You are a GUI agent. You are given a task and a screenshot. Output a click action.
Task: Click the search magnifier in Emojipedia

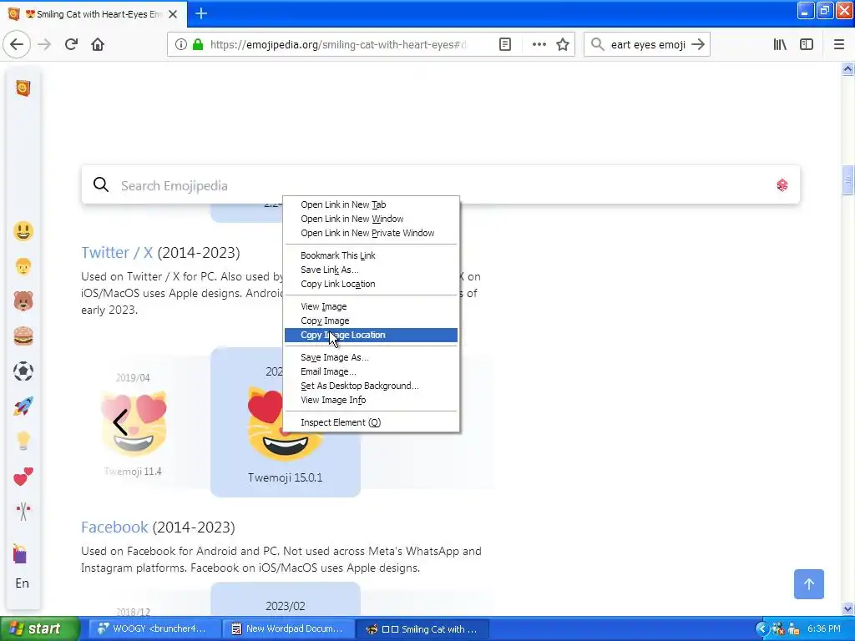click(x=101, y=184)
